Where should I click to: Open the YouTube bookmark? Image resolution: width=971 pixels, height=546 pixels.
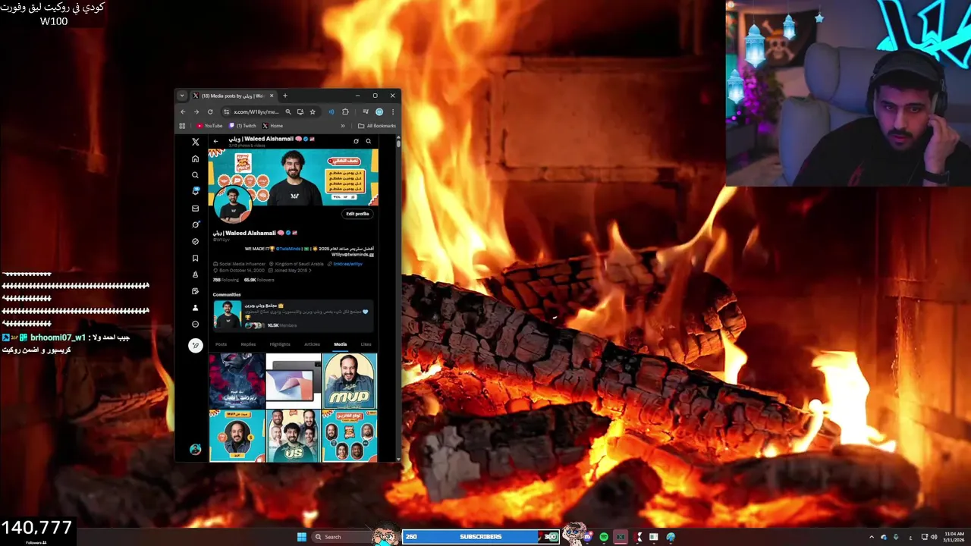tap(209, 126)
